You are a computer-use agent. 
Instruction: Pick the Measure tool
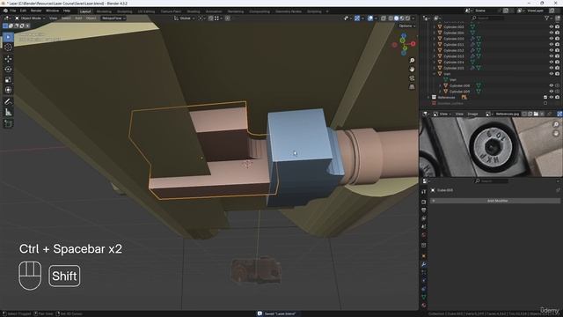click(8, 112)
